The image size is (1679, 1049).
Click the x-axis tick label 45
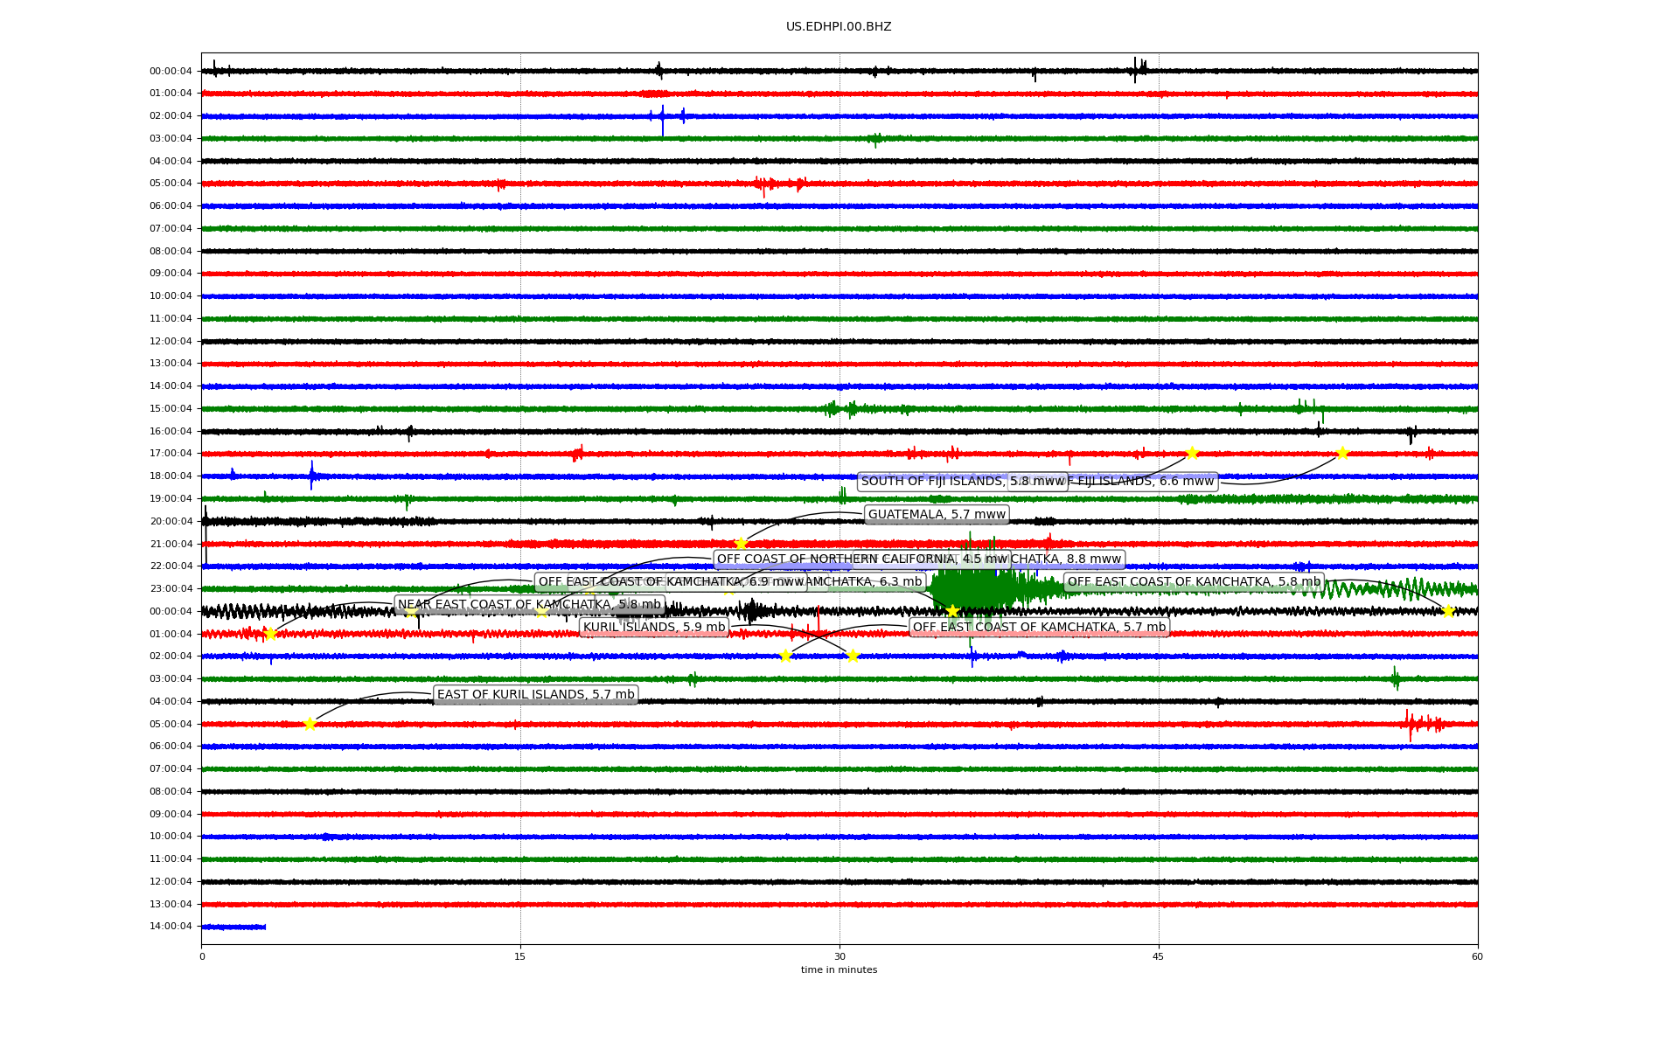click(x=1159, y=956)
